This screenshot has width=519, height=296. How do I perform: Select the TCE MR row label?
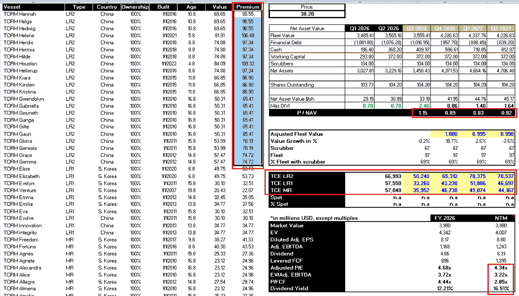point(280,190)
